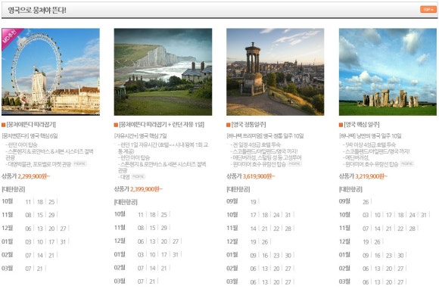Select 09월 26 in 낭만의 영국 일주
Screen dimensions: 439x289
click(x=366, y=202)
